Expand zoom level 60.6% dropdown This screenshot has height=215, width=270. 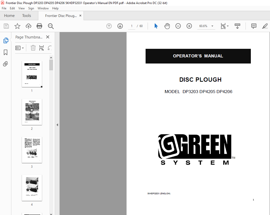click(212, 26)
